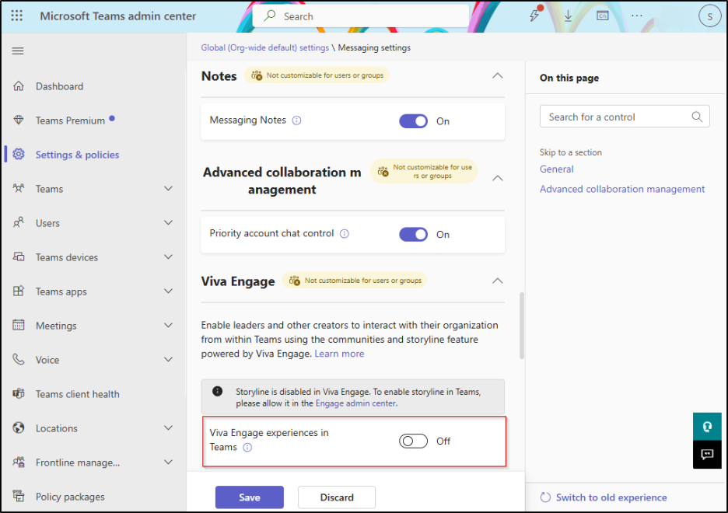Open Dashboard from the left navigation
The image size is (728, 513).
(x=59, y=86)
